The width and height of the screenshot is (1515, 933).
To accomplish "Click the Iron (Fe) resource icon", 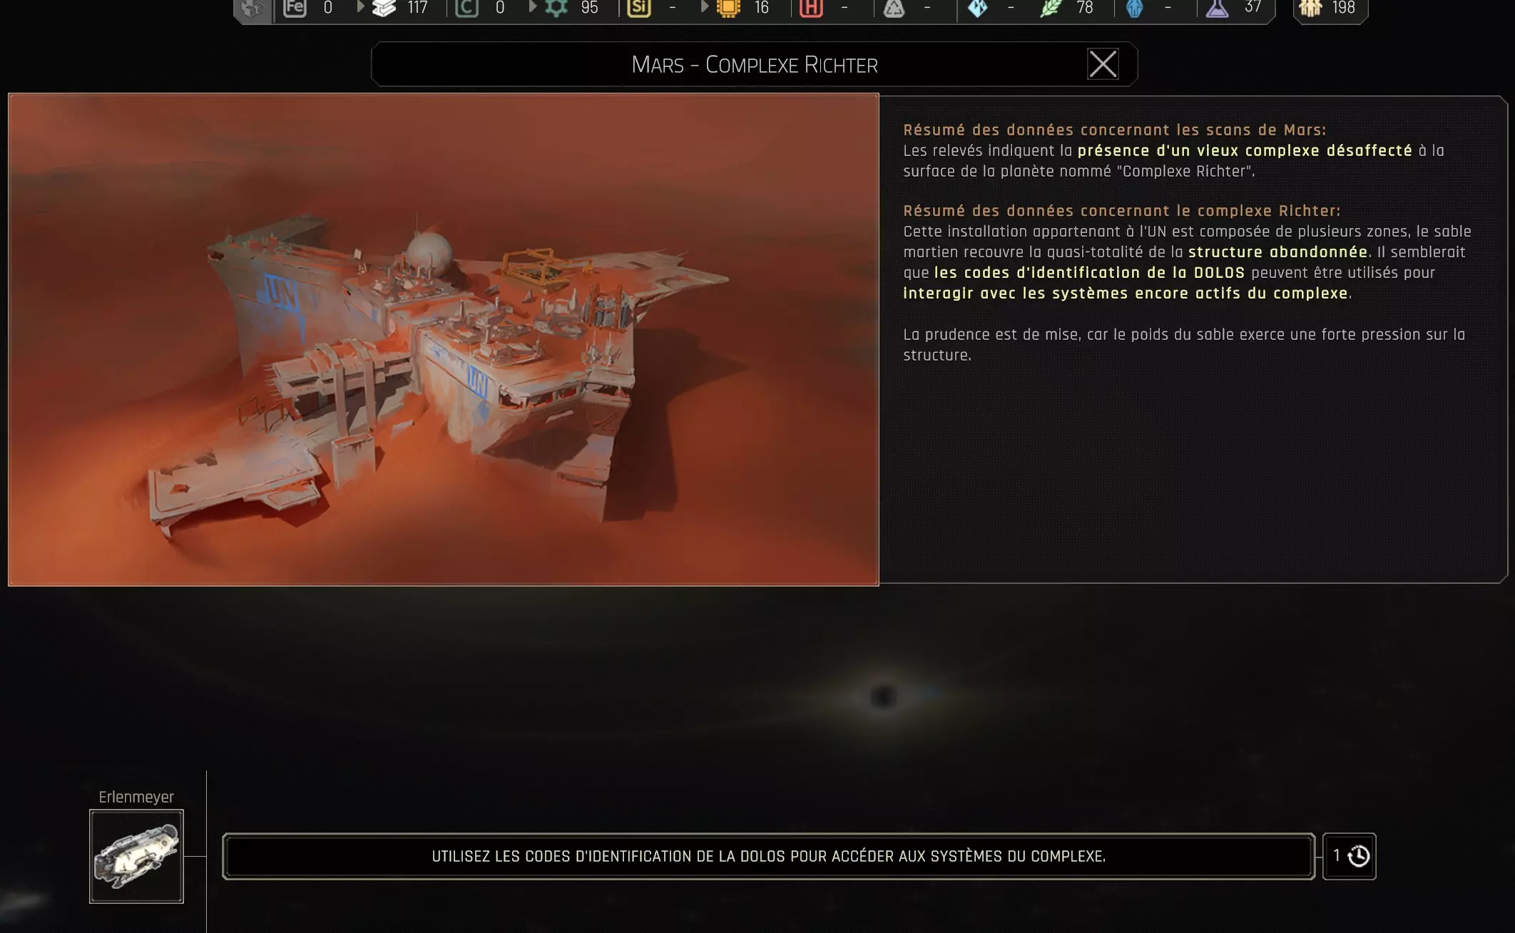I will pos(294,8).
